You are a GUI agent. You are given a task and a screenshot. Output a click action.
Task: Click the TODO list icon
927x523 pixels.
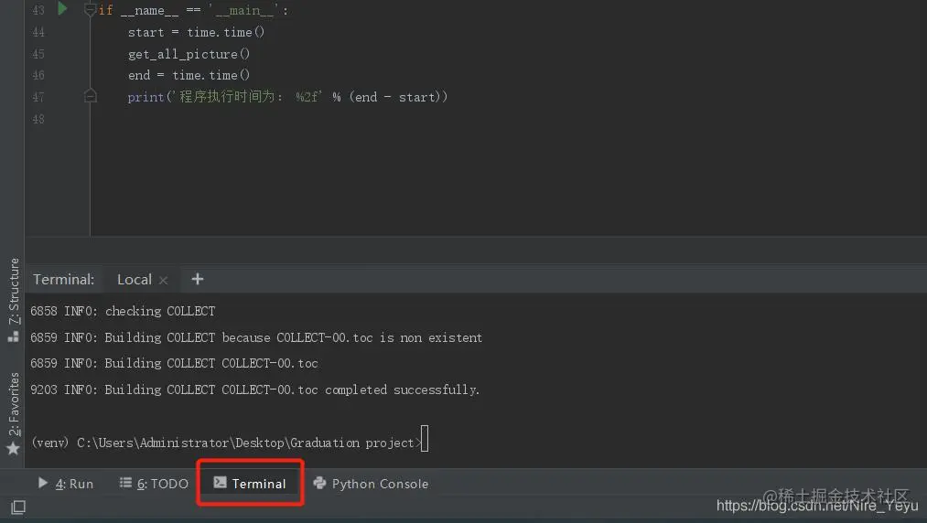pyautogui.click(x=125, y=483)
